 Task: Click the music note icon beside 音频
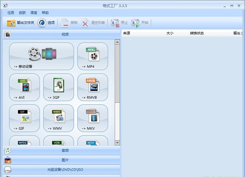coord(7,150)
